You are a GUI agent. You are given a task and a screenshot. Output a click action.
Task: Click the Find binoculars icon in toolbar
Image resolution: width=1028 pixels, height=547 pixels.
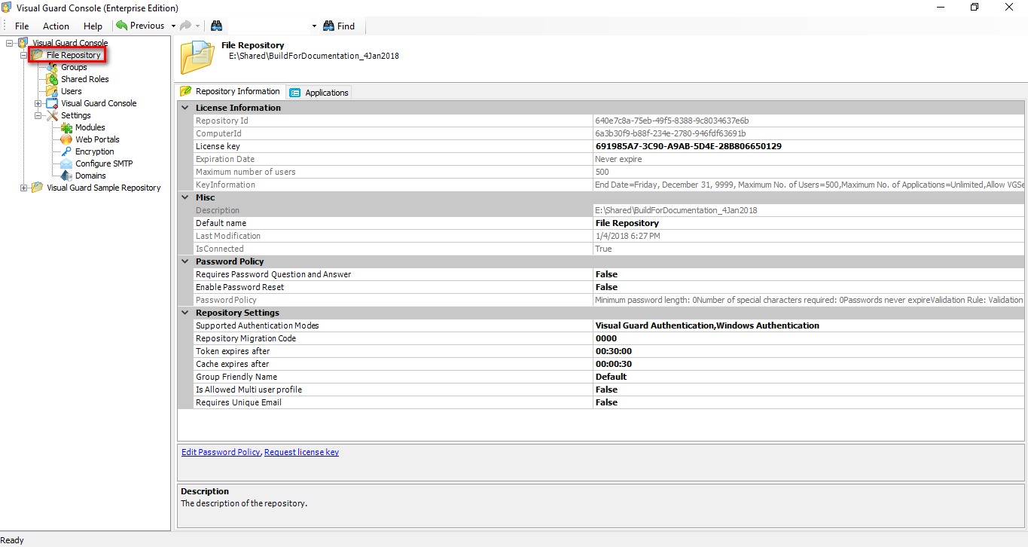click(327, 26)
